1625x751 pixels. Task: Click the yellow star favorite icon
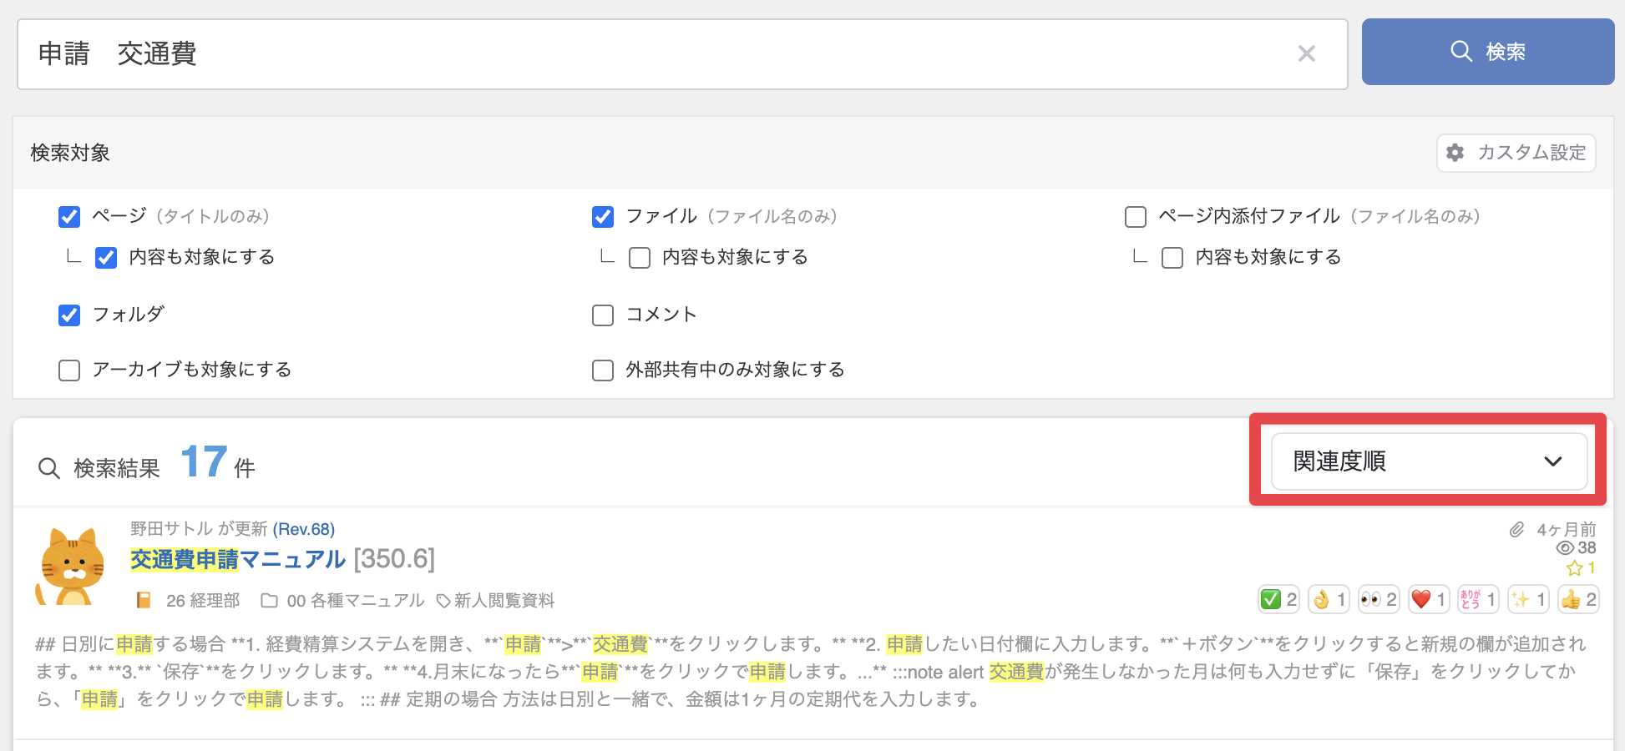pos(1575,568)
